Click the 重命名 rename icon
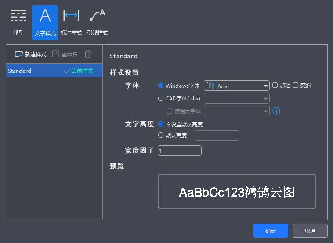 (55, 54)
